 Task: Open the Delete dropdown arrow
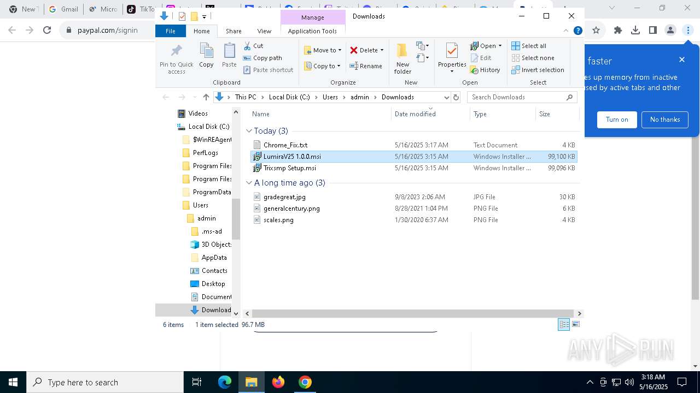coord(382,50)
